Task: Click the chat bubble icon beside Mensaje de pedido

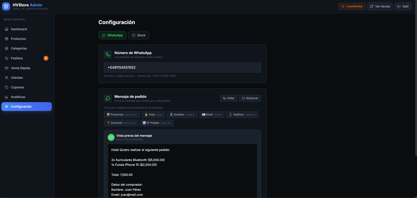Action: (108, 98)
